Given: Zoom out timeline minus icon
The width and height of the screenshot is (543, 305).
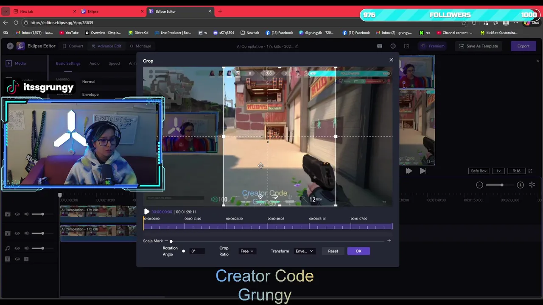Looking at the screenshot, I should coord(479,185).
